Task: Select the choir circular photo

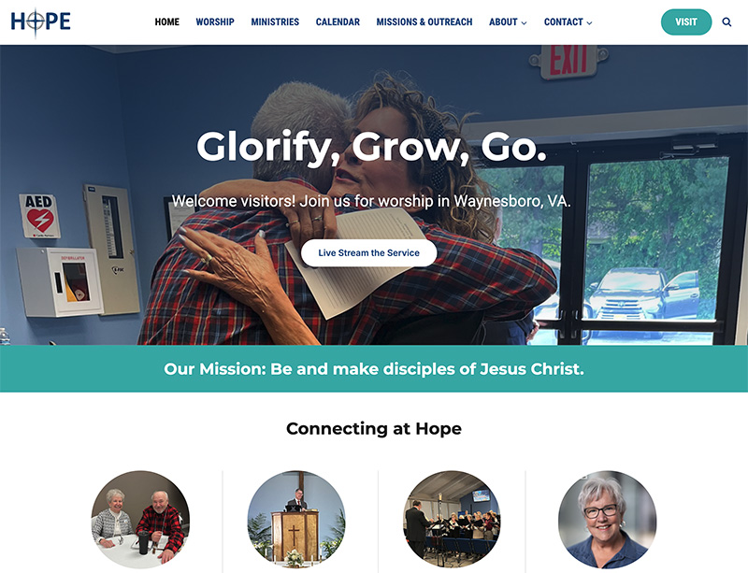Action: pos(452,520)
